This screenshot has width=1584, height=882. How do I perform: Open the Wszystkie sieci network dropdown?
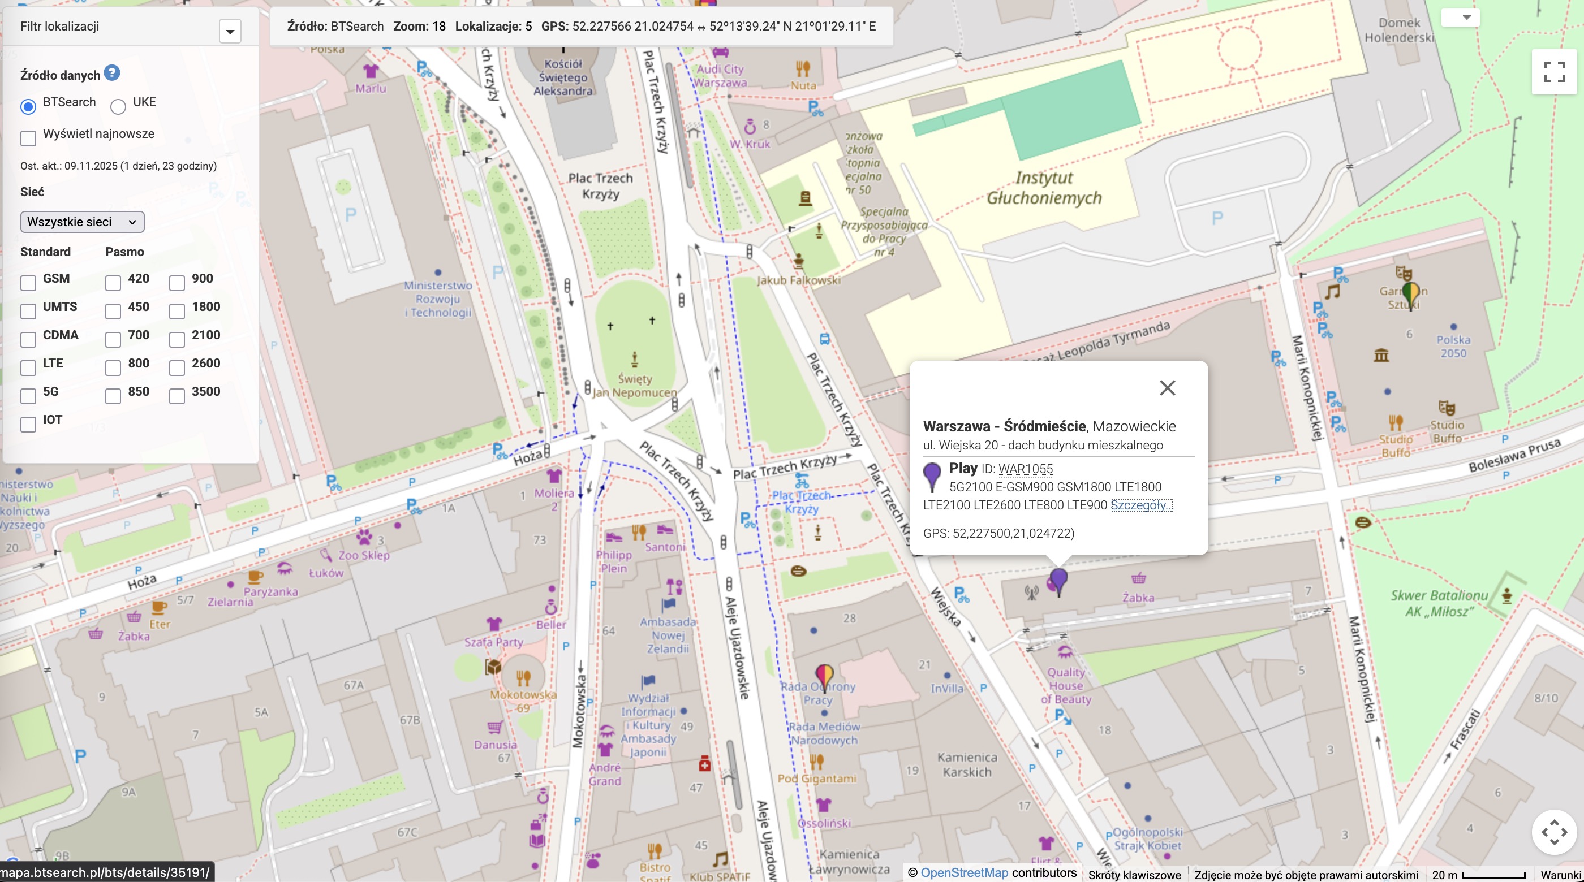pos(83,222)
